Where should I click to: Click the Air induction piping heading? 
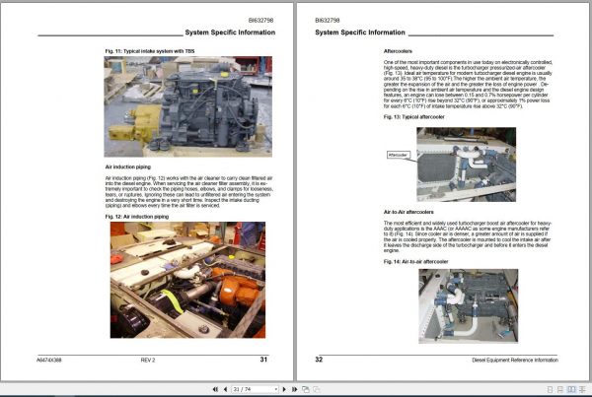click(128, 166)
